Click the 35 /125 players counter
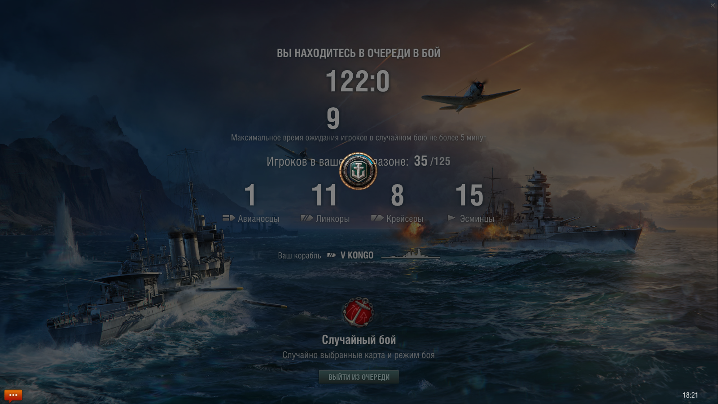This screenshot has height=404, width=718. 432,161
